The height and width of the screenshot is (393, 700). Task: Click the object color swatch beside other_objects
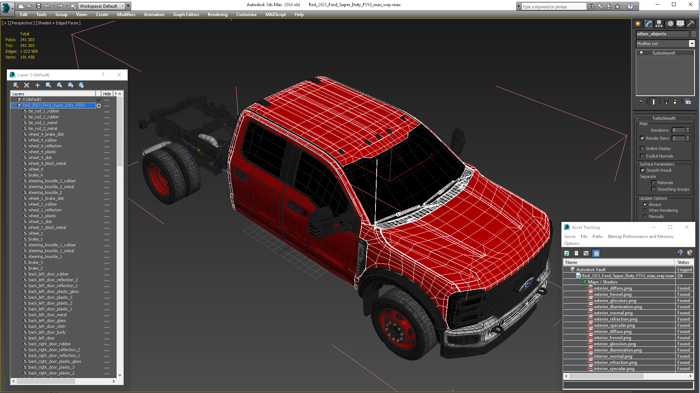(693, 34)
